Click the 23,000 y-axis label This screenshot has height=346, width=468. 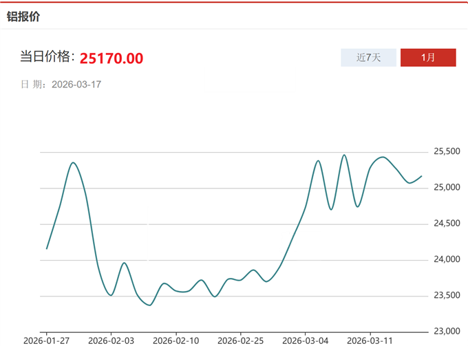tap(447, 331)
